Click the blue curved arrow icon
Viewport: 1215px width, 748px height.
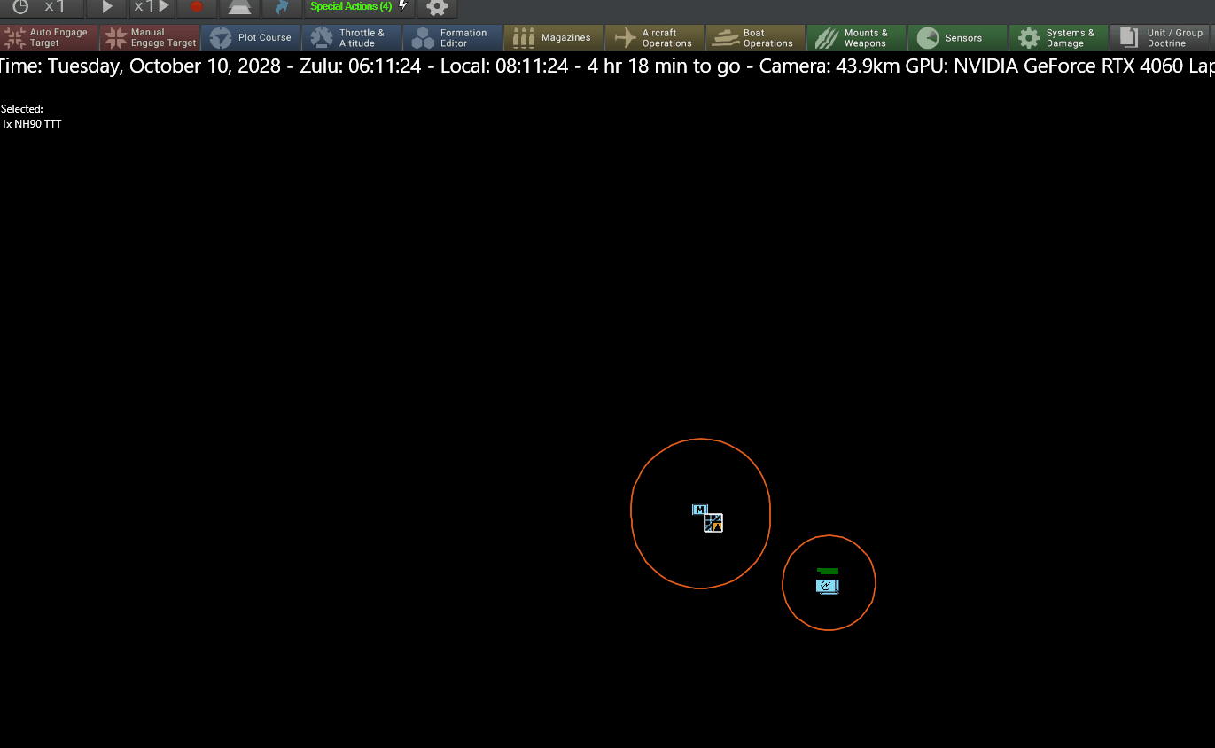coord(282,7)
